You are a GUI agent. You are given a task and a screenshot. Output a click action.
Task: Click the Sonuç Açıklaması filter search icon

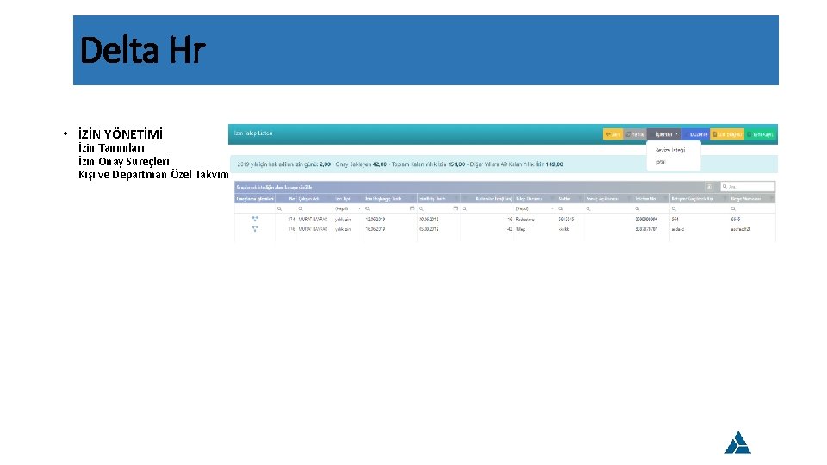point(588,208)
